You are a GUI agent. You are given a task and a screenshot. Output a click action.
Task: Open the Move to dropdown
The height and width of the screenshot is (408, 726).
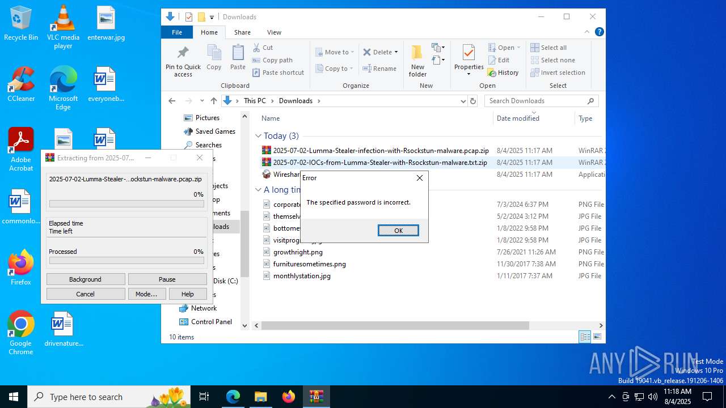point(335,52)
